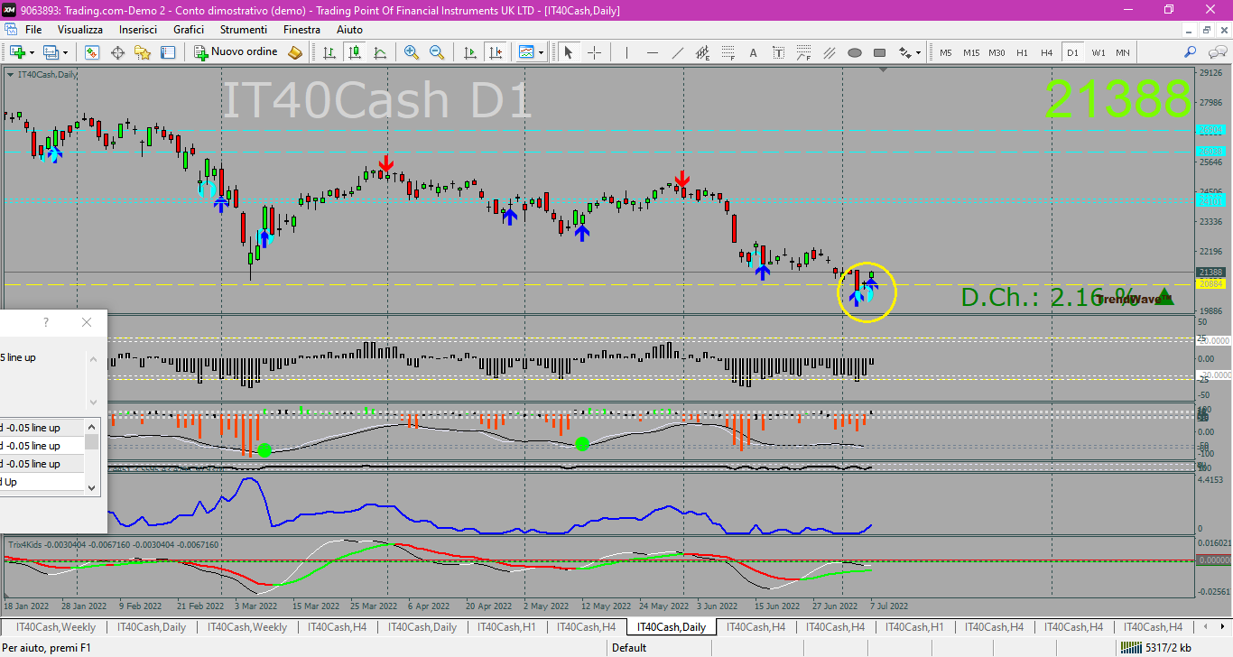Select Fibonacci retracement tool

pos(728,52)
